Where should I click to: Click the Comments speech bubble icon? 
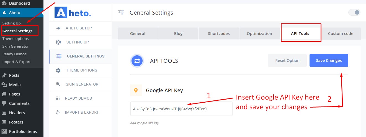4,103
